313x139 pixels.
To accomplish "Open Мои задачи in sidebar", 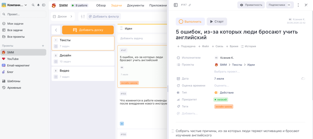I will [15, 24].
